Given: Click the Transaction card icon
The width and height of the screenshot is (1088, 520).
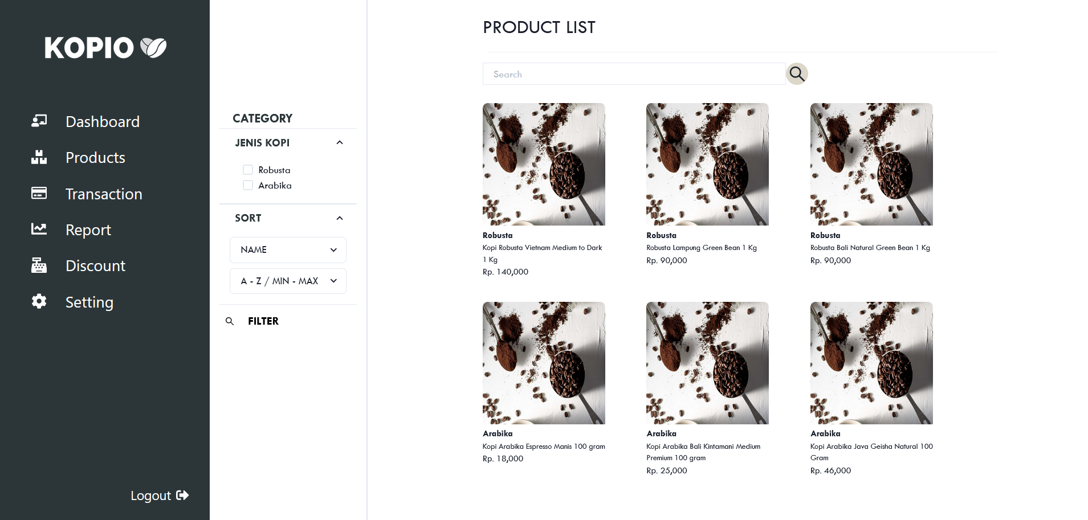Looking at the screenshot, I should 39,193.
